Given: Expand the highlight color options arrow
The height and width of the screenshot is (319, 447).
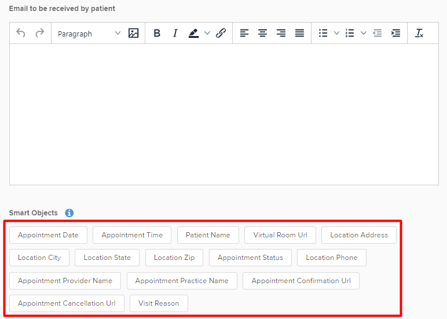Looking at the screenshot, I should tap(207, 33).
